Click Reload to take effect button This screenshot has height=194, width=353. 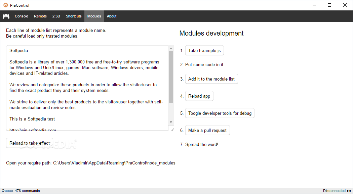tap(30, 143)
